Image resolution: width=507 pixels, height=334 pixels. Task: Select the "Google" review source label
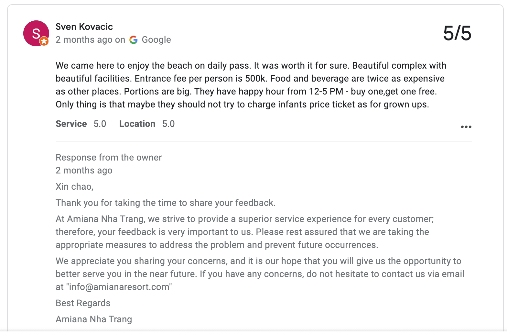pyautogui.click(x=156, y=40)
